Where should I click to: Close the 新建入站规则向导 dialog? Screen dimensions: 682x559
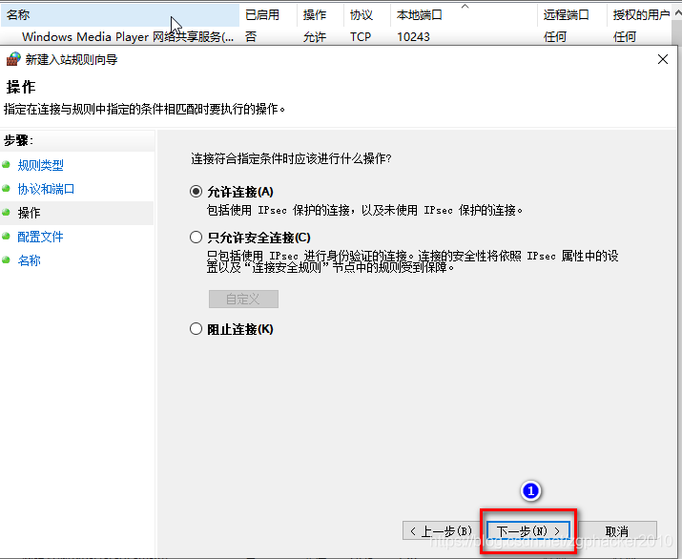663,59
